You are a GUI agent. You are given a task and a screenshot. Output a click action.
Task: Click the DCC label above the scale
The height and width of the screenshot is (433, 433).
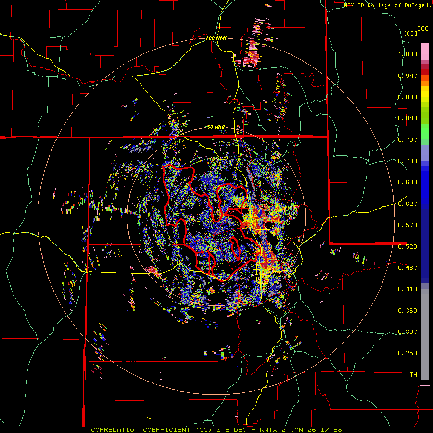pos(422,29)
